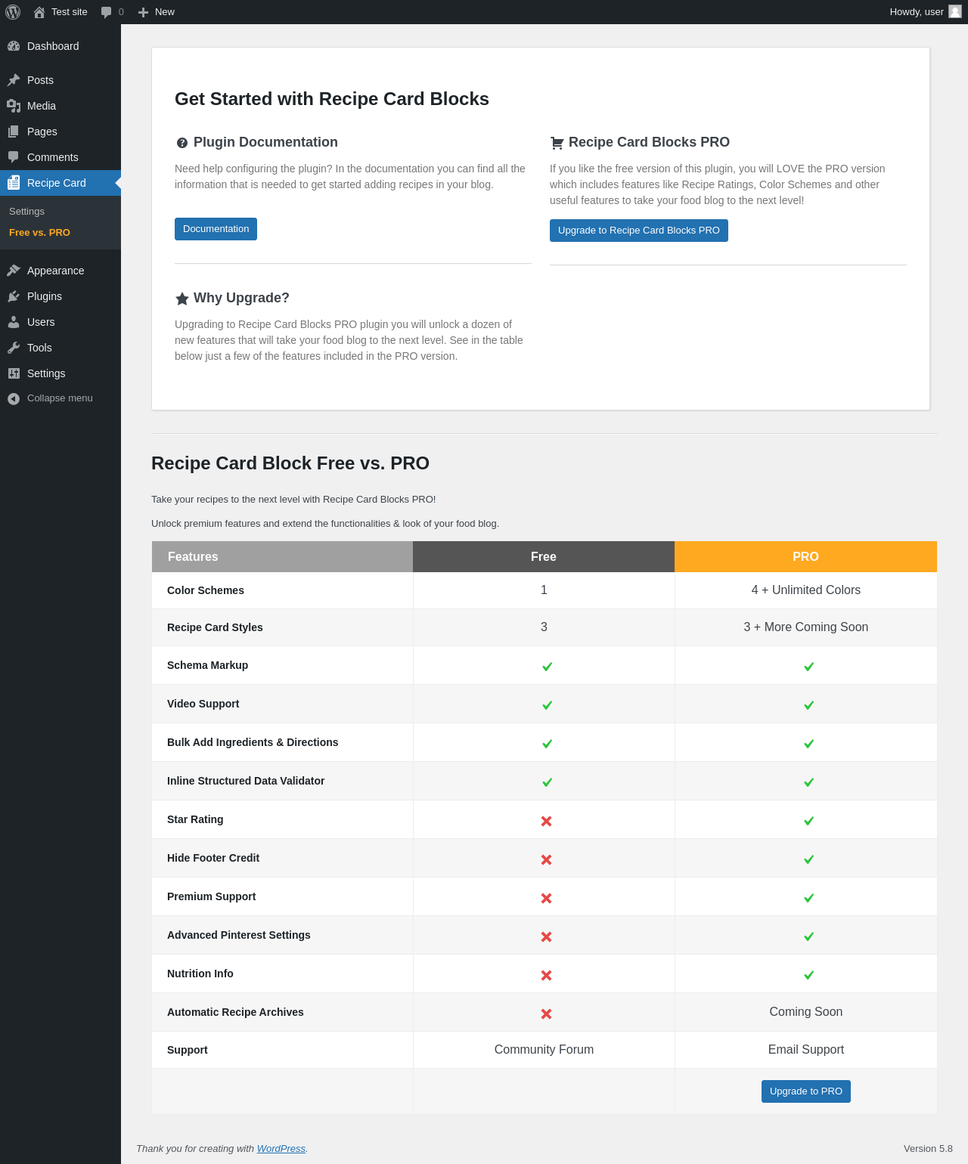968x1164 pixels.
Task: Click the Appearance paintbrush icon
Action: 14,271
